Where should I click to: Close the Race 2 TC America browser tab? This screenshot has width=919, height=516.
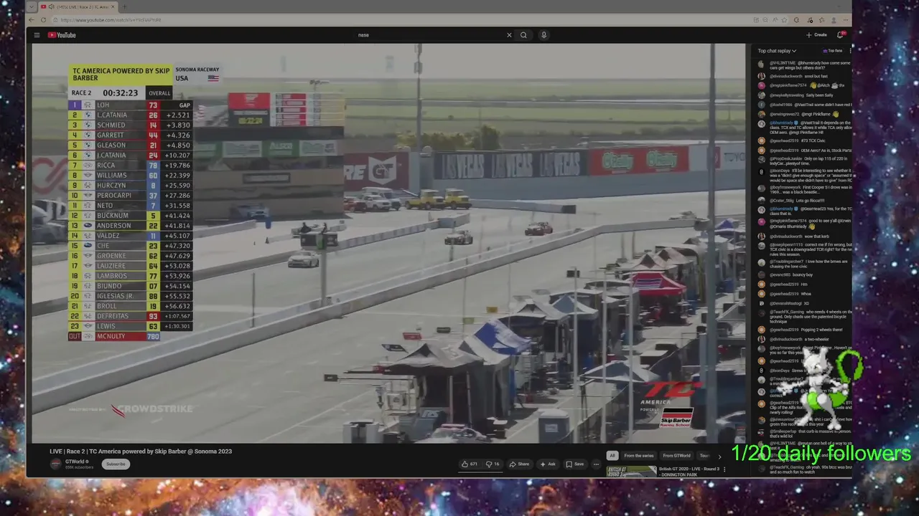tap(113, 7)
